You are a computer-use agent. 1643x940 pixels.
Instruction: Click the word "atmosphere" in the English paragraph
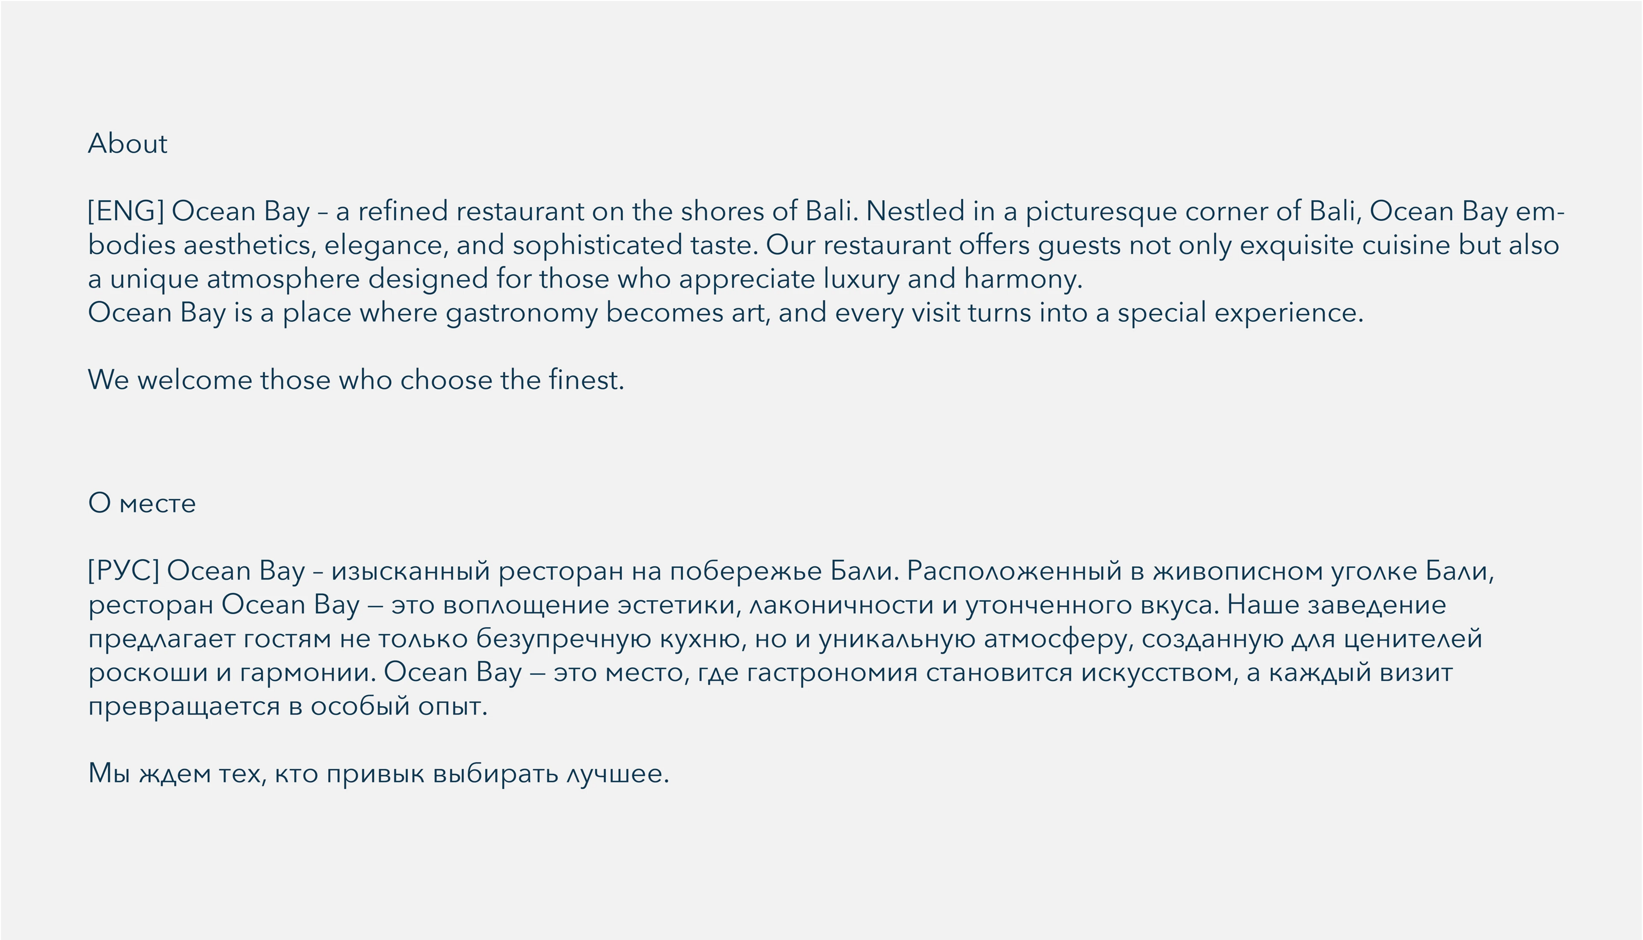click(283, 279)
